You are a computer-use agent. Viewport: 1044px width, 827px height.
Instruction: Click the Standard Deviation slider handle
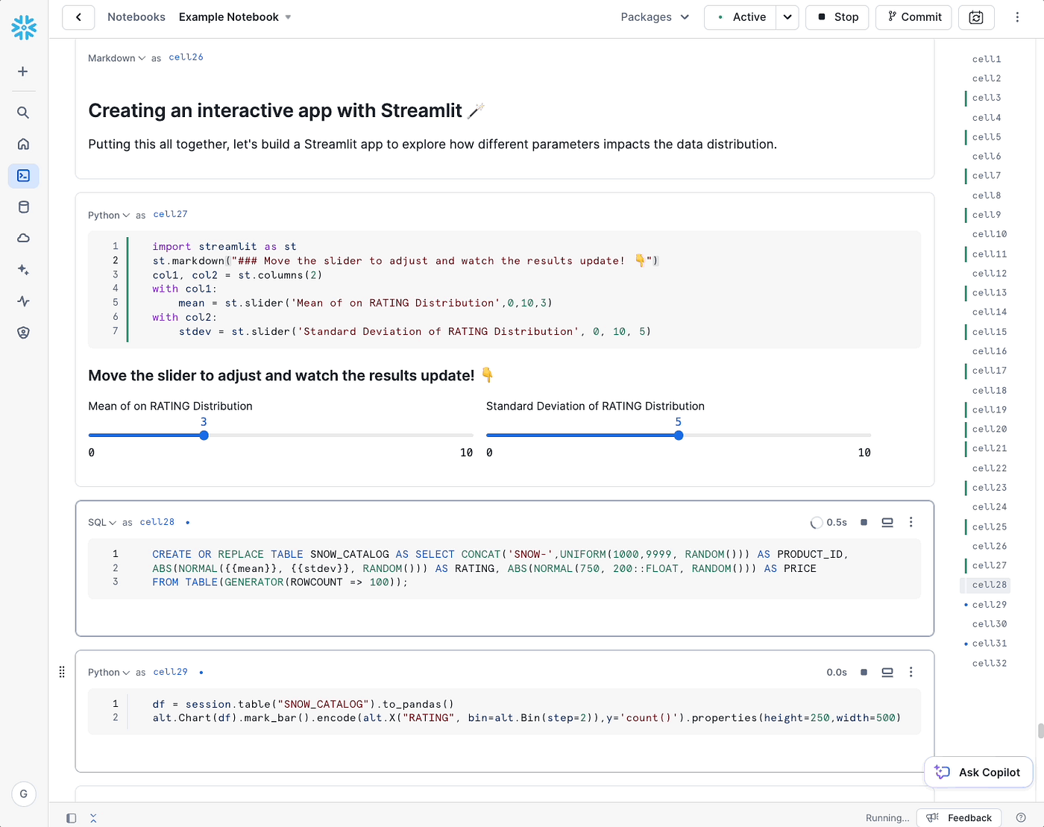679,435
